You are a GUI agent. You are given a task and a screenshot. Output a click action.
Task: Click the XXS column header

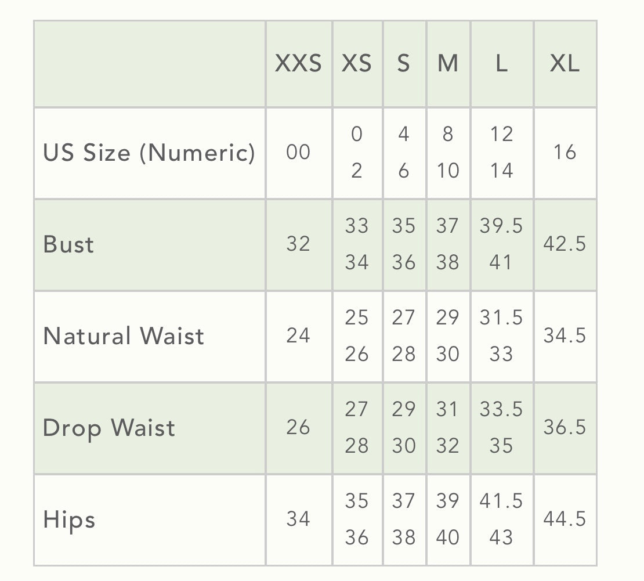pos(298,63)
